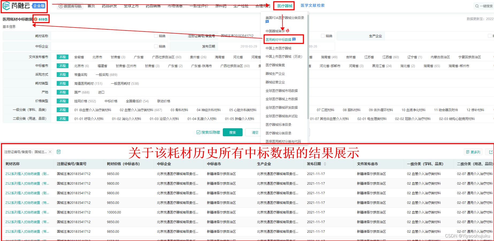494x241 pixels.
Task: Click the N badge under 美国FDA医疗器械分类目录
Action: 267,22
